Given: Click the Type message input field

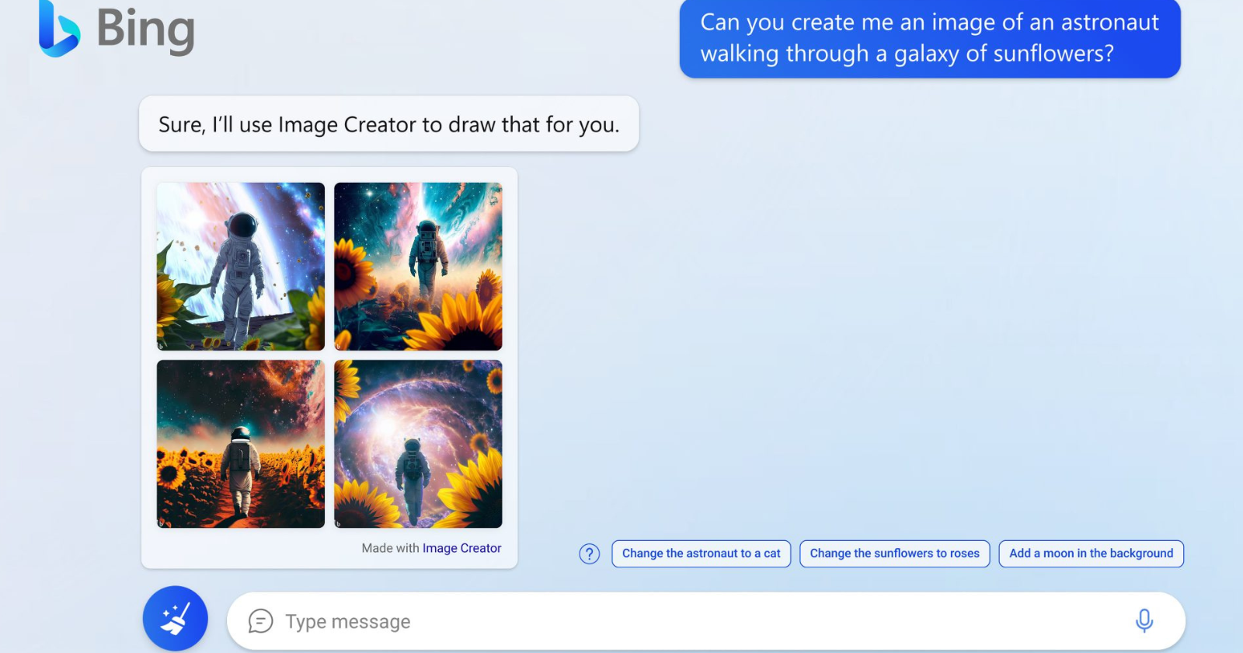Looking at the screenshot, I should (705, 621).
